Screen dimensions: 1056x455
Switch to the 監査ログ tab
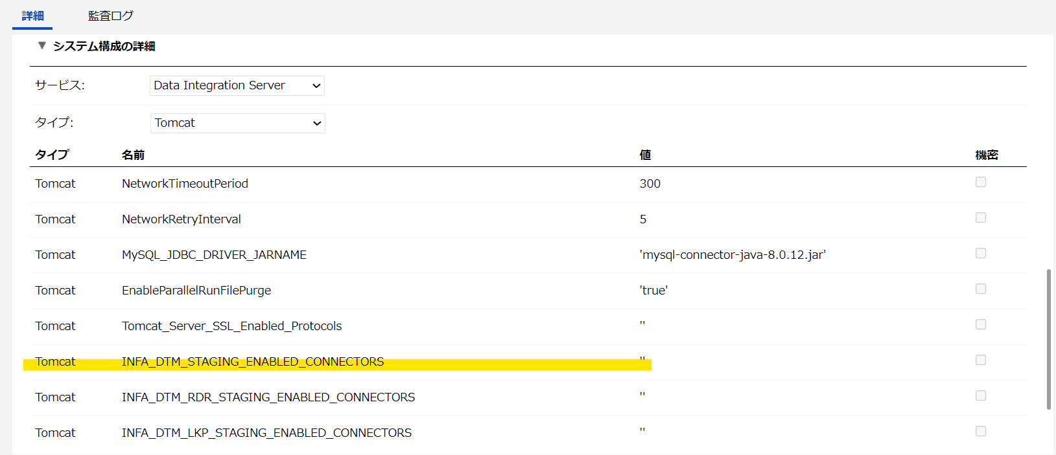[x=111, y=16]
